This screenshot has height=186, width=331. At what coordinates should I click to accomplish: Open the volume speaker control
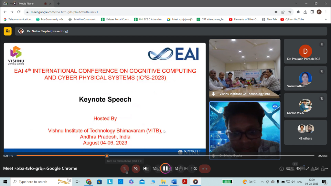(x=298, y=169)
